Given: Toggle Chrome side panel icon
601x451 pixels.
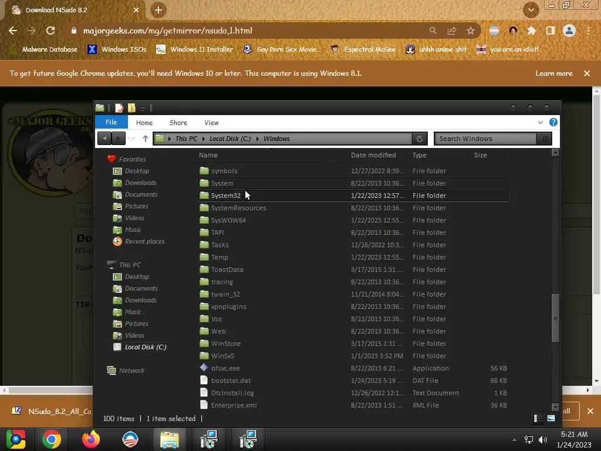Looking at the screenshot, I should [550, 31].
